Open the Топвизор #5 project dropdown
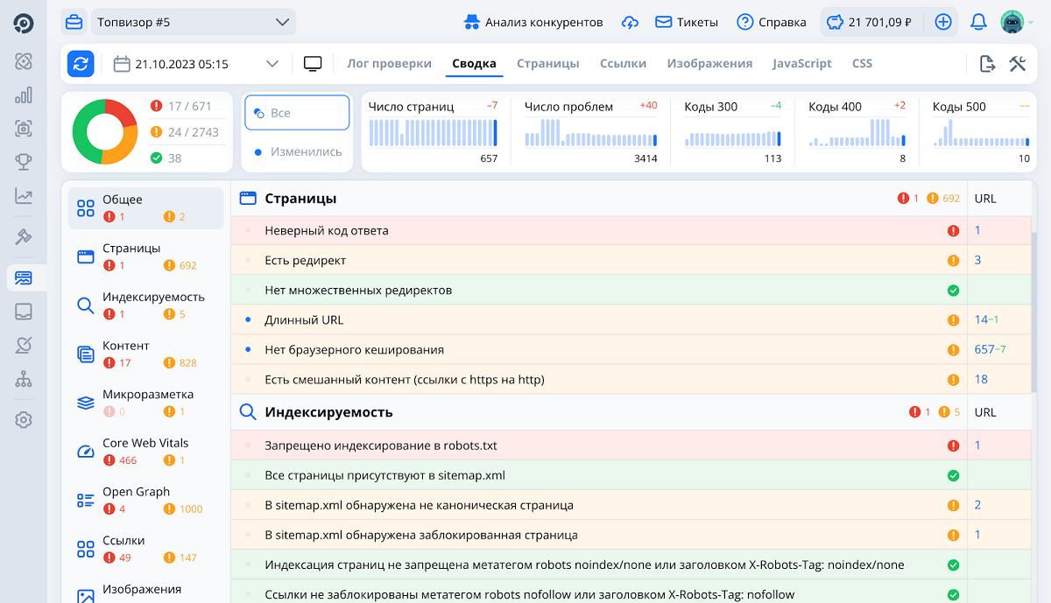 [x=193, y=22]
